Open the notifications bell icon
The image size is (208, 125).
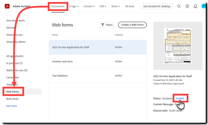pyautogui.click(x=195, y=6)
